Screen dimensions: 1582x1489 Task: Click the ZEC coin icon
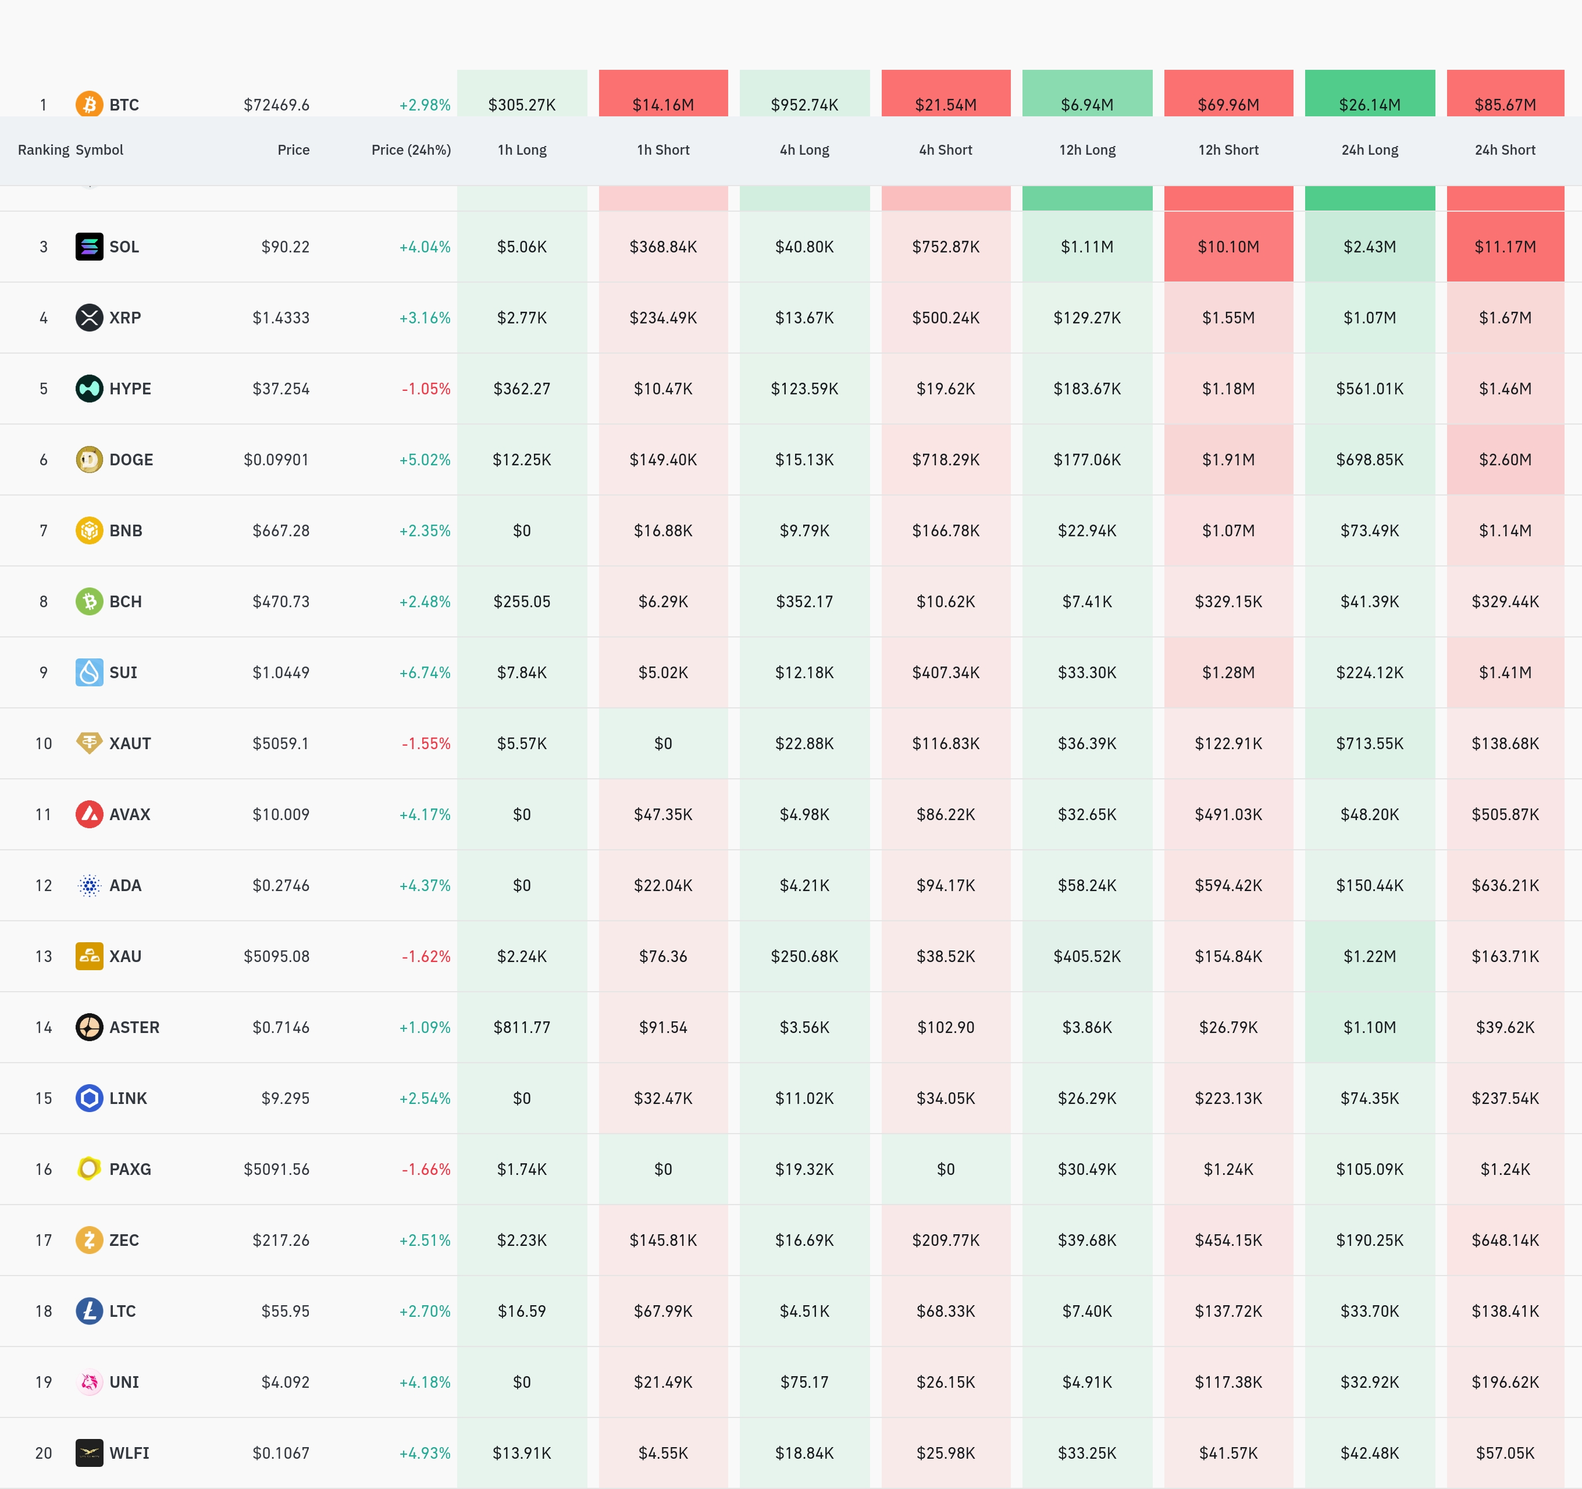pos(89,1240)
